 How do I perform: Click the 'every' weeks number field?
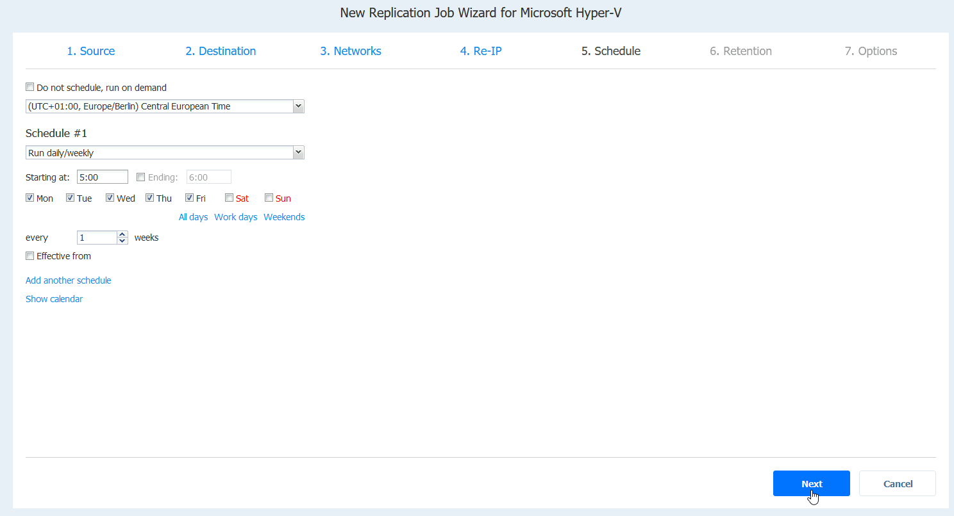pyautogui.click(x=97, y=238)
